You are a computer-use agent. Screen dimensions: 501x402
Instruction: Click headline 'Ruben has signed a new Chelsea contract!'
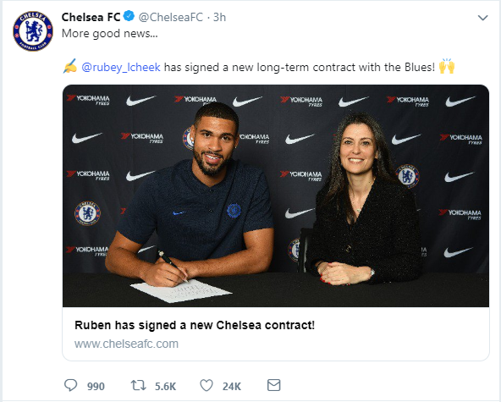point(195,325)
